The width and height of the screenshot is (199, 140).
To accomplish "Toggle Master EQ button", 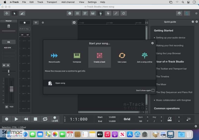I will click(x=9, y=42).
